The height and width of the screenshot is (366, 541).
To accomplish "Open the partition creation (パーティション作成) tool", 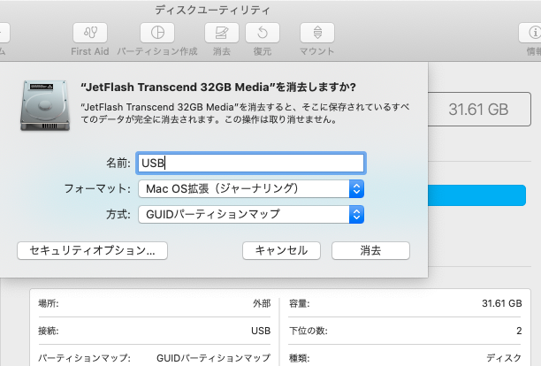I will point(157,33).
